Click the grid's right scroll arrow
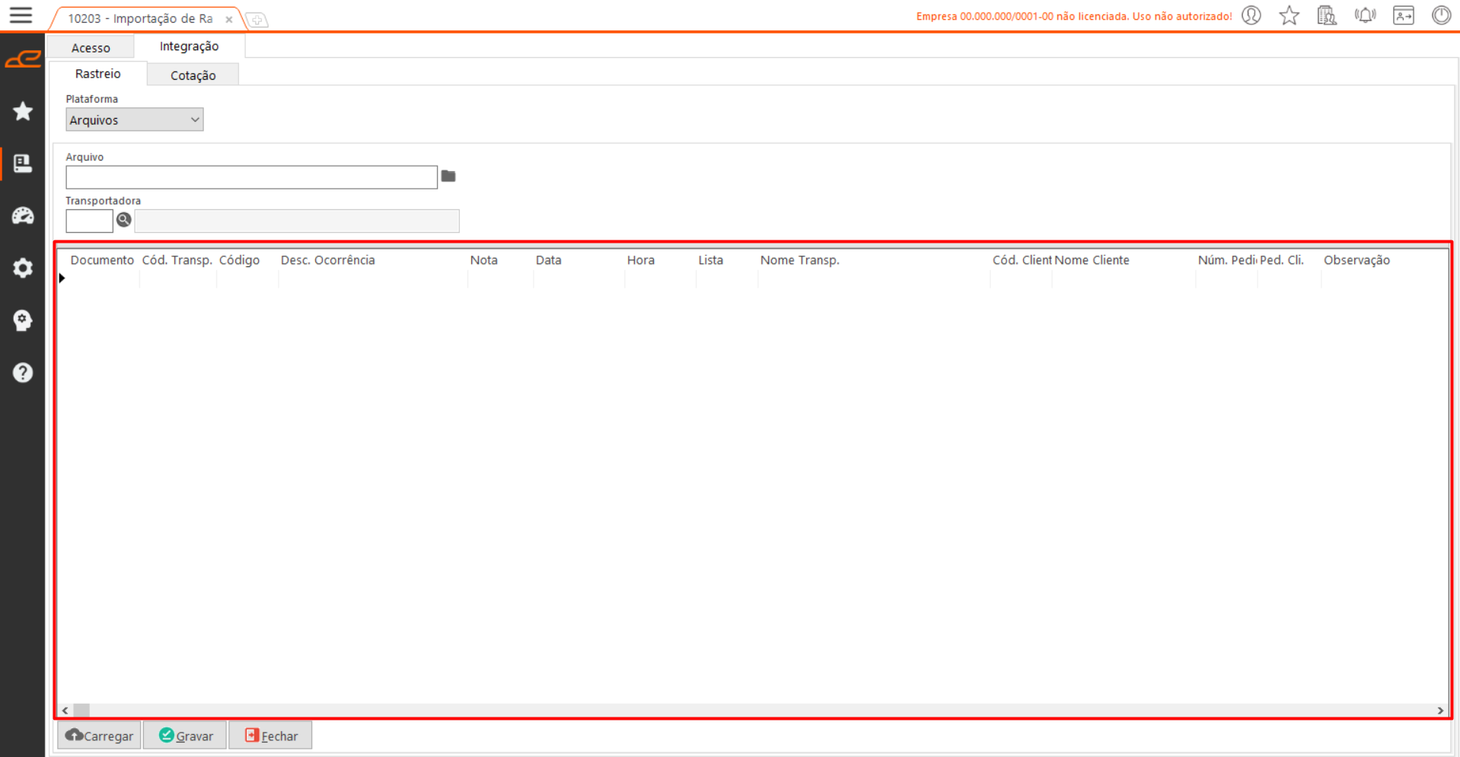This screenshot has height=757, width=1460. click(1440, 711)
